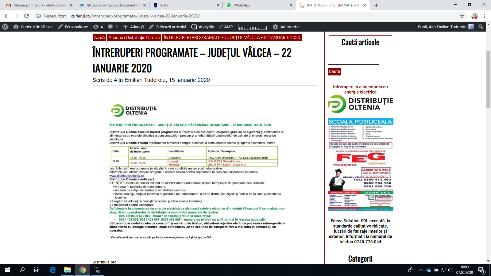The height and width of the screenshot is (276, 491).
Task: Bookmark this page with the star icon
Action: [462, 16]
